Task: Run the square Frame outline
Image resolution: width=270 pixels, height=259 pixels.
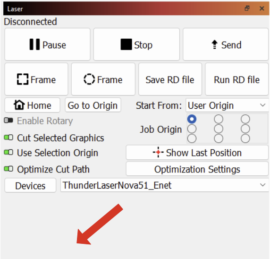Action: point(36,79)
